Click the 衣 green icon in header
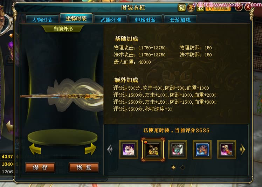Image resolution: width=262 pixels, height=187 pixels. click(x=200, y=7)
